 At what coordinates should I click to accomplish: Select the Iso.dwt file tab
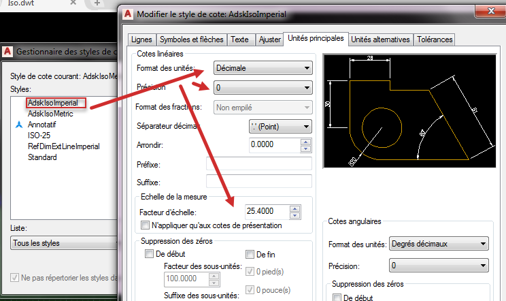pyautogui.click(x=21, y=3)
